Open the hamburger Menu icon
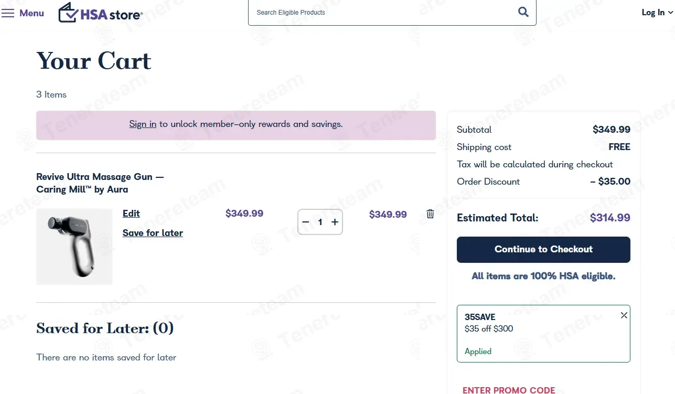 [8, 13]
